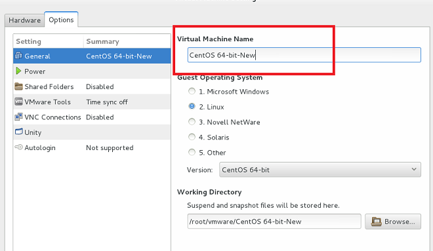
Task: Click the green Power arrow icon
Action: click(x=18, y=71)
